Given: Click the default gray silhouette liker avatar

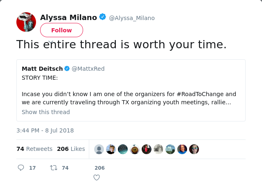Looking at the screenshot, I should click(99, 149).
